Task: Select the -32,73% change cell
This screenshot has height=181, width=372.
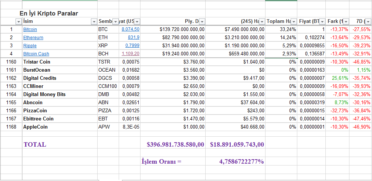Action: coord(337,110)
